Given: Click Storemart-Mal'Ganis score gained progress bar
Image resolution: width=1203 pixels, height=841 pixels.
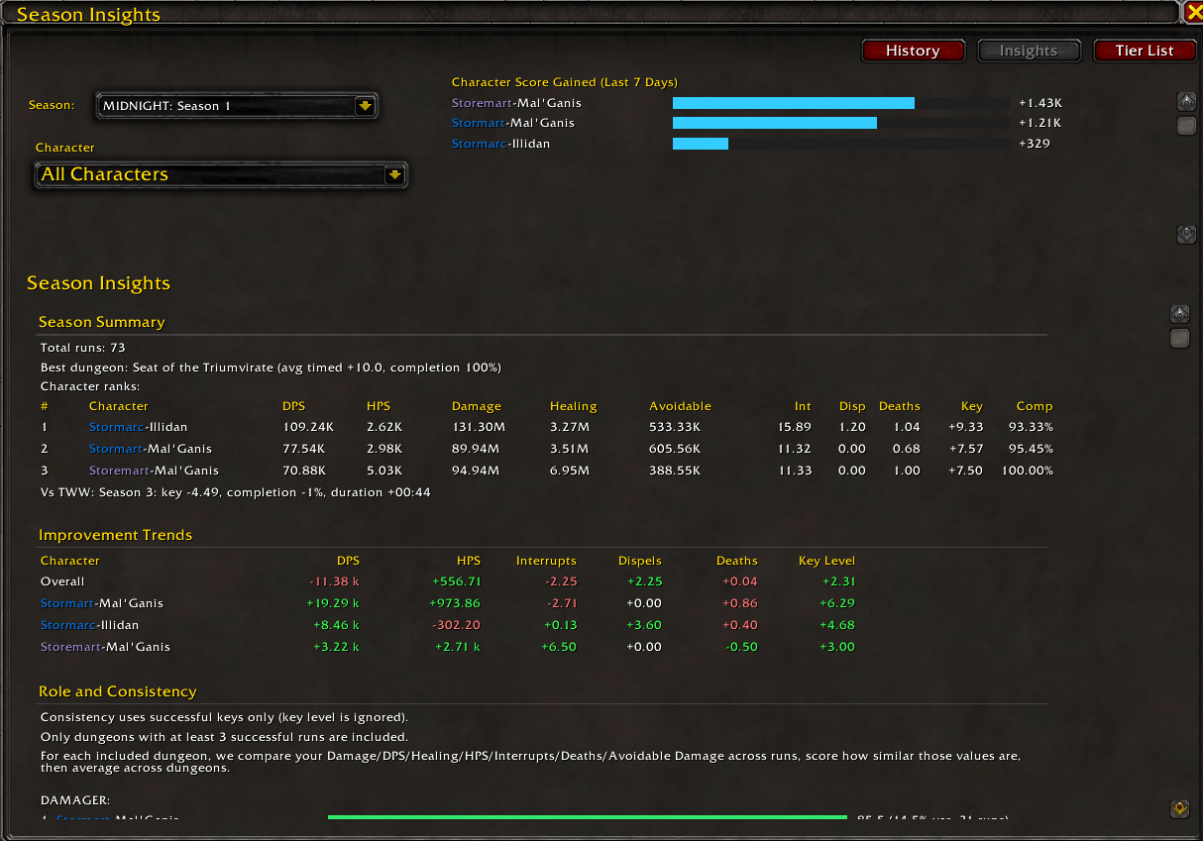Looking at the screenshot, I should point(841,103).
